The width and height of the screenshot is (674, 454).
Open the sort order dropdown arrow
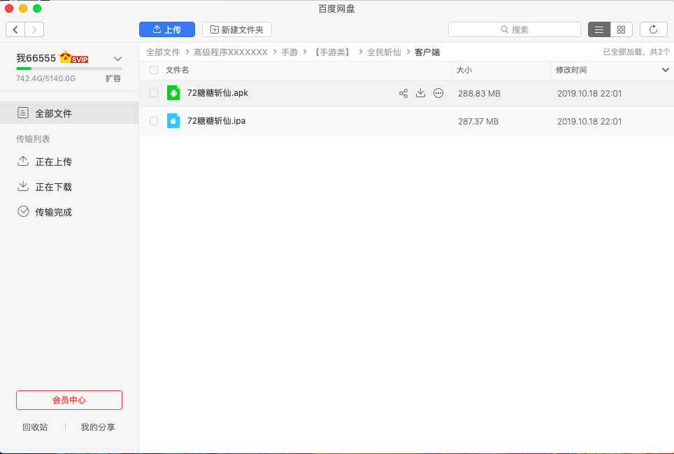[x=665, y=70]
